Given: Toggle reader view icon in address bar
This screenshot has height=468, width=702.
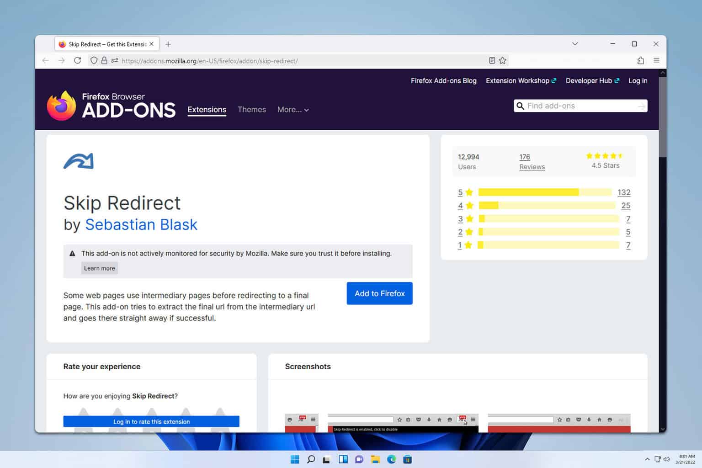Looking at the screenshot, I should coord(492,60).
